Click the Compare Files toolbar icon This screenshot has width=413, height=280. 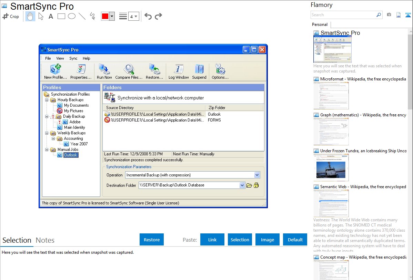tap(129, 71)
